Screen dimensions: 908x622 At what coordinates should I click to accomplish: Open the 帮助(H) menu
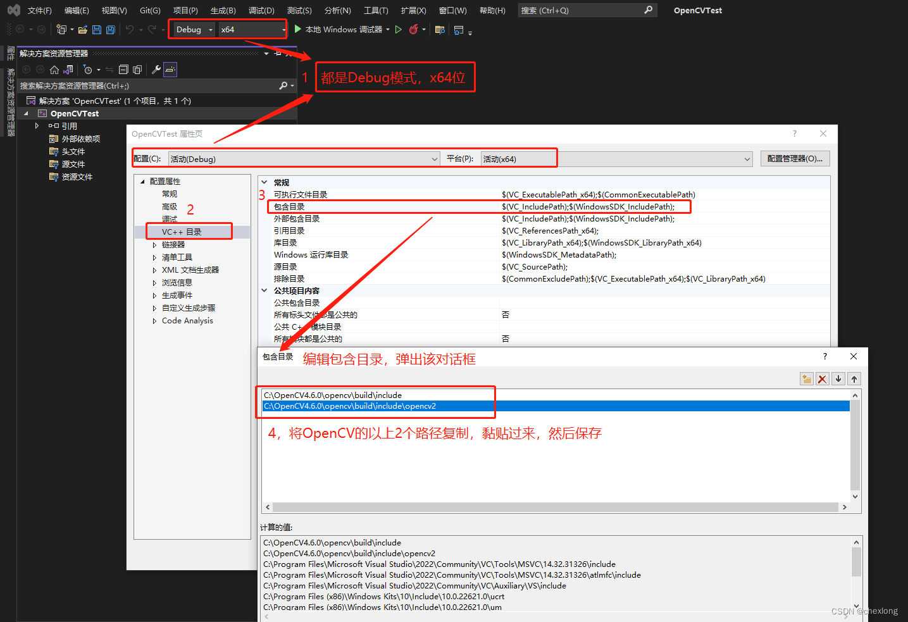tap(492, 10)
